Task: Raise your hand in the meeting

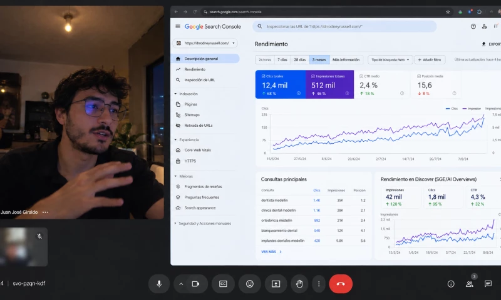Action: pos(299,284)
